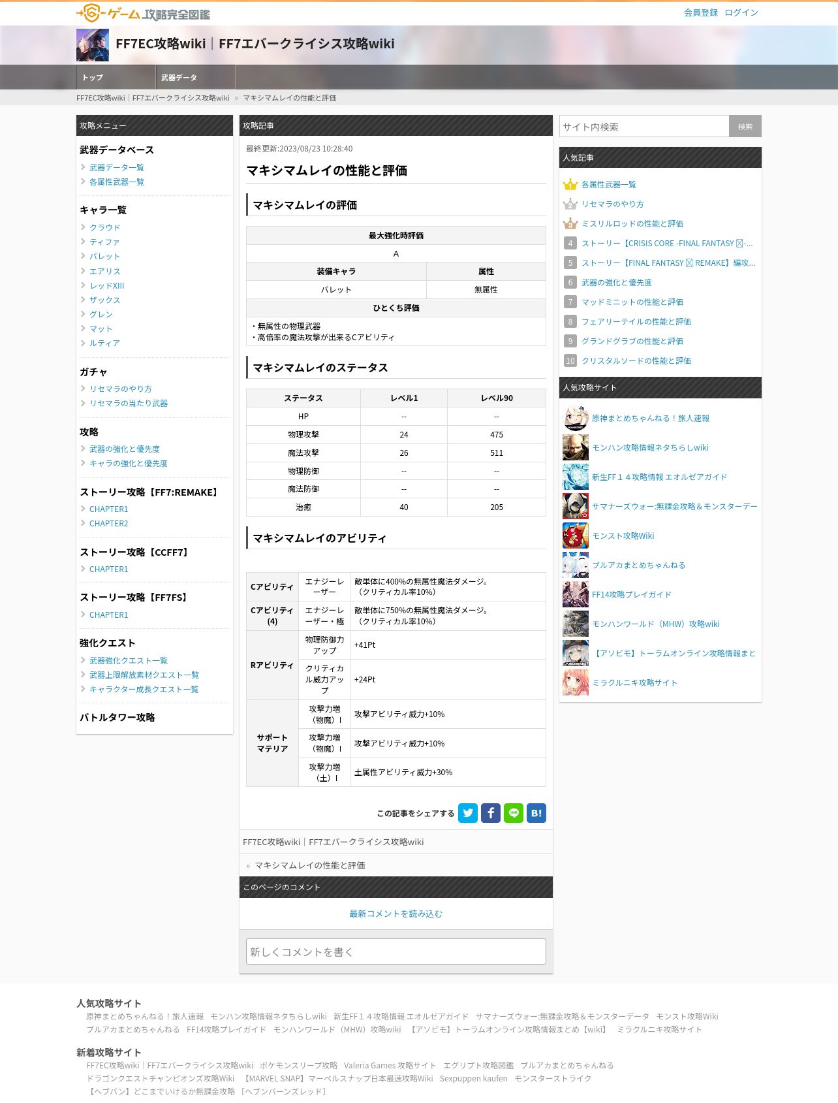The width and height of the screenshot is (838, 1103).
Task: Share article on Hatena Bookmark
Action: pos(536,813)
